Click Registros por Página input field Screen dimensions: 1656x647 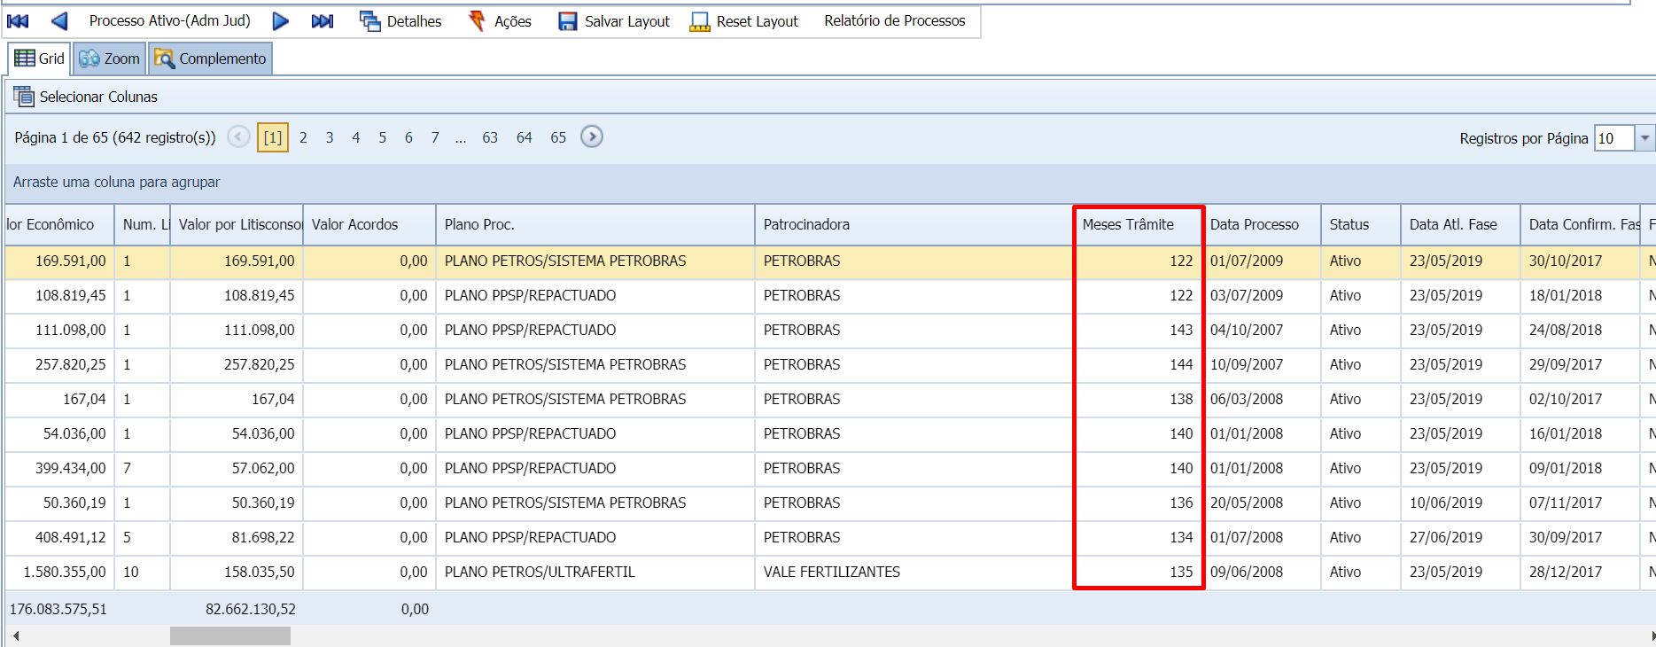point(1613,138)
